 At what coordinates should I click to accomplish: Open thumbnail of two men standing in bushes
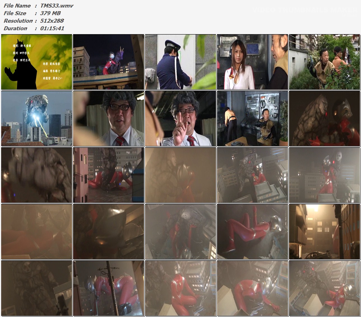(x=325, y=62)
